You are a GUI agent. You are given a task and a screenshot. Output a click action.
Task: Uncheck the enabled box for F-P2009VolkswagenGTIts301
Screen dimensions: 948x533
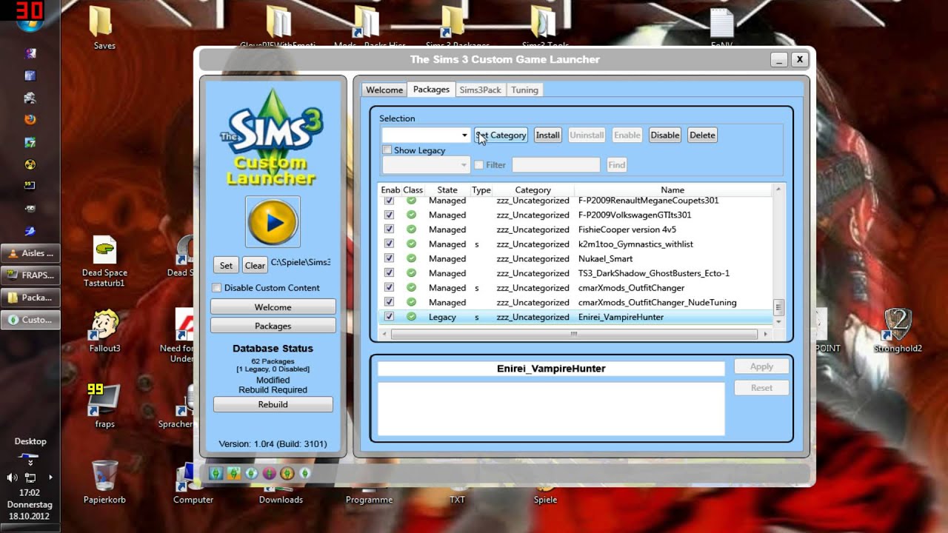point(389,215)
